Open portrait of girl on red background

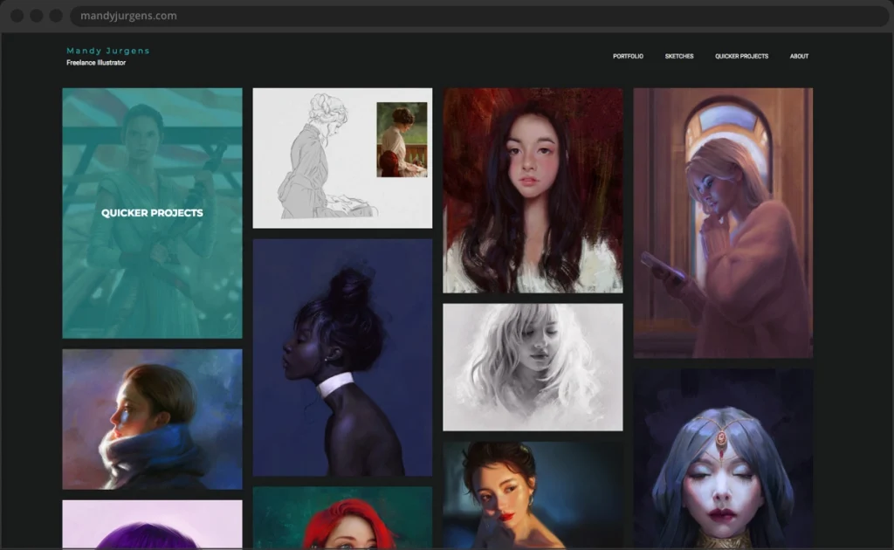533,190
